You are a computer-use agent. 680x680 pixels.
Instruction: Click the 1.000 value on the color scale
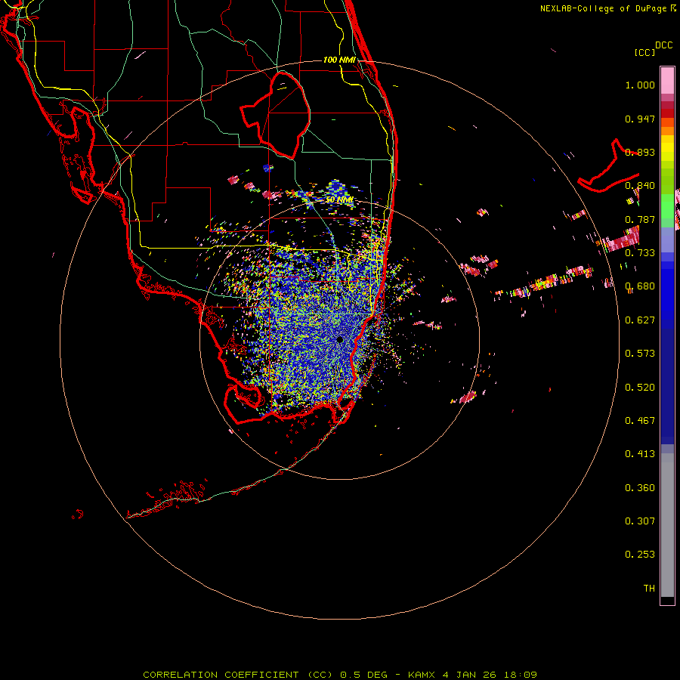pyautogui.click(x=640, y=85)
